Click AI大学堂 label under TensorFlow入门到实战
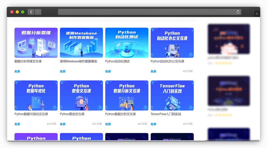Image resolution: width=267 pixels, height=148 pixels. coord(188,124)
